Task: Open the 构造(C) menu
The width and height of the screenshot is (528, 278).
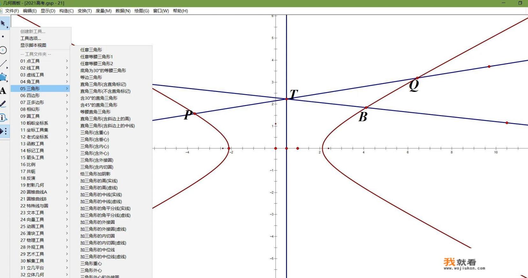Action: [x=66, y=11]
